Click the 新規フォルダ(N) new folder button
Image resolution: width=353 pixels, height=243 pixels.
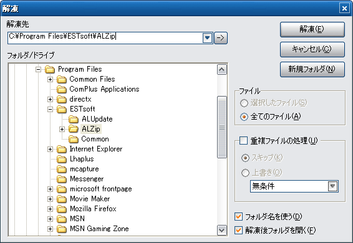tap(312, 69)
